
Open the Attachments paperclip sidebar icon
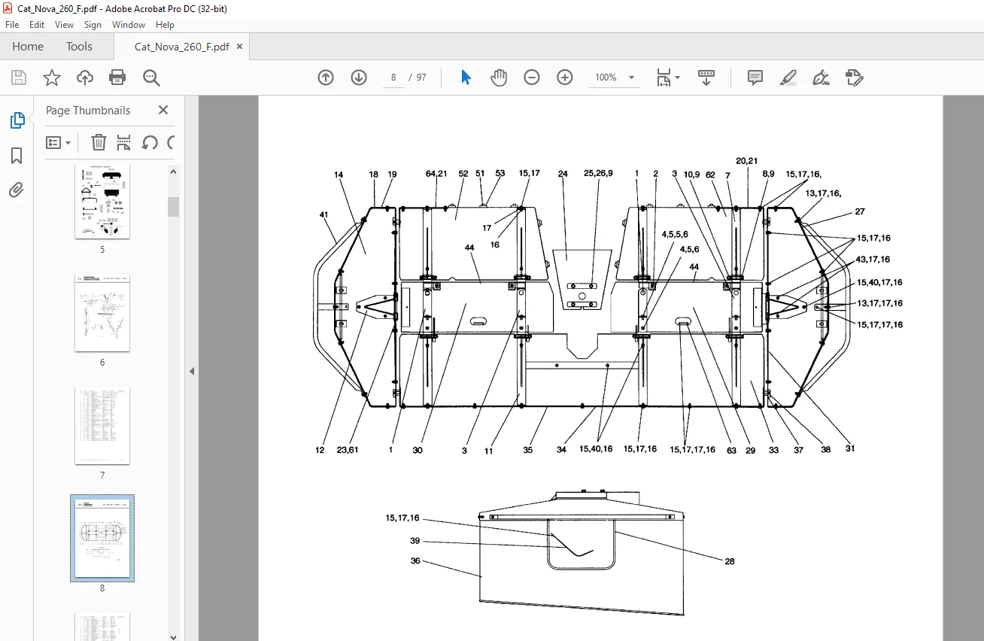[17, 190]
